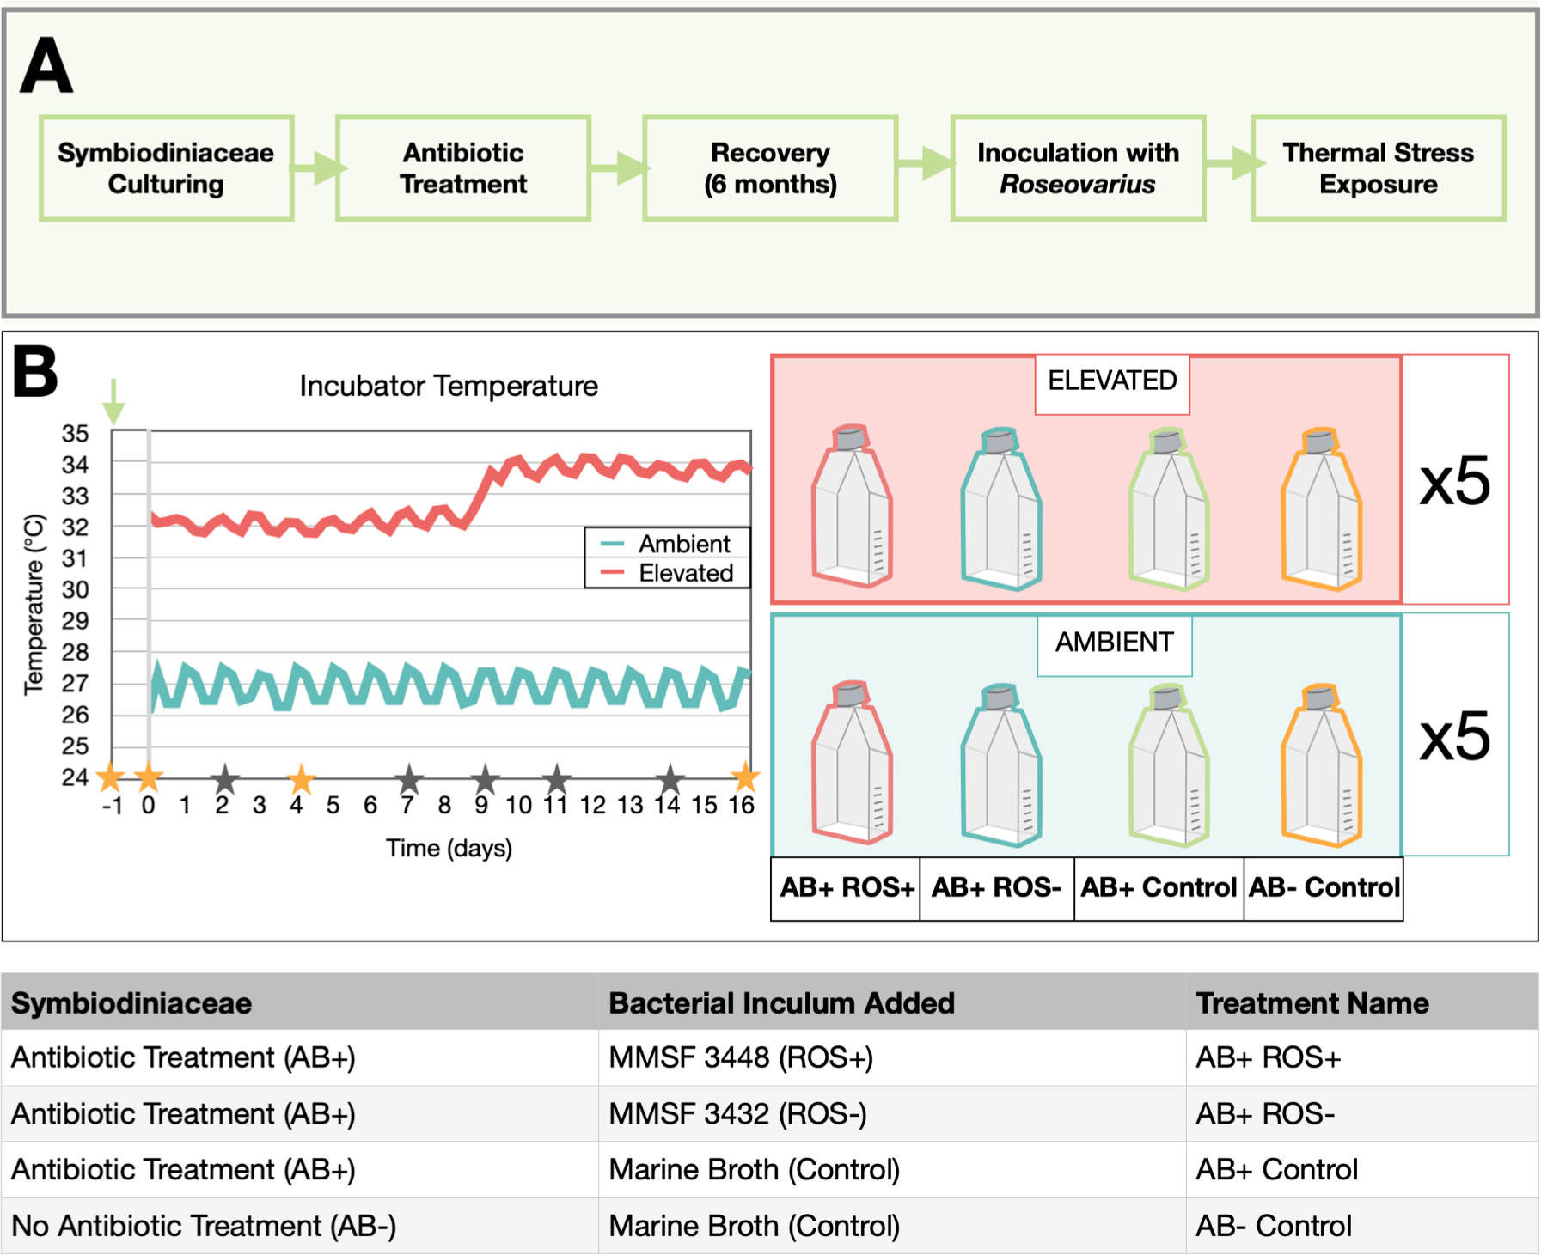Click the orange star at day 16
Viewport: 1541px width, 1255px height.
(x=745, y=777)
